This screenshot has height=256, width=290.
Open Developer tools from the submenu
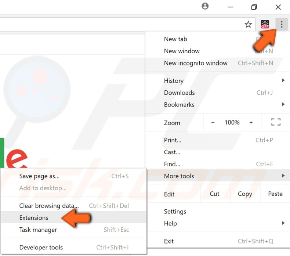click(x=74, y=247)
